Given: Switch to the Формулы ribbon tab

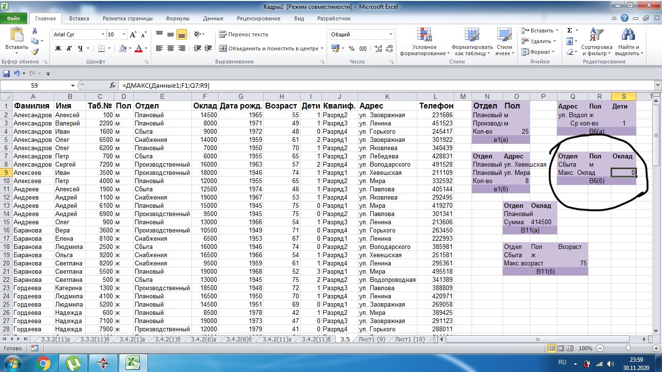Looking at the screenshot, I should pos(177,18).
